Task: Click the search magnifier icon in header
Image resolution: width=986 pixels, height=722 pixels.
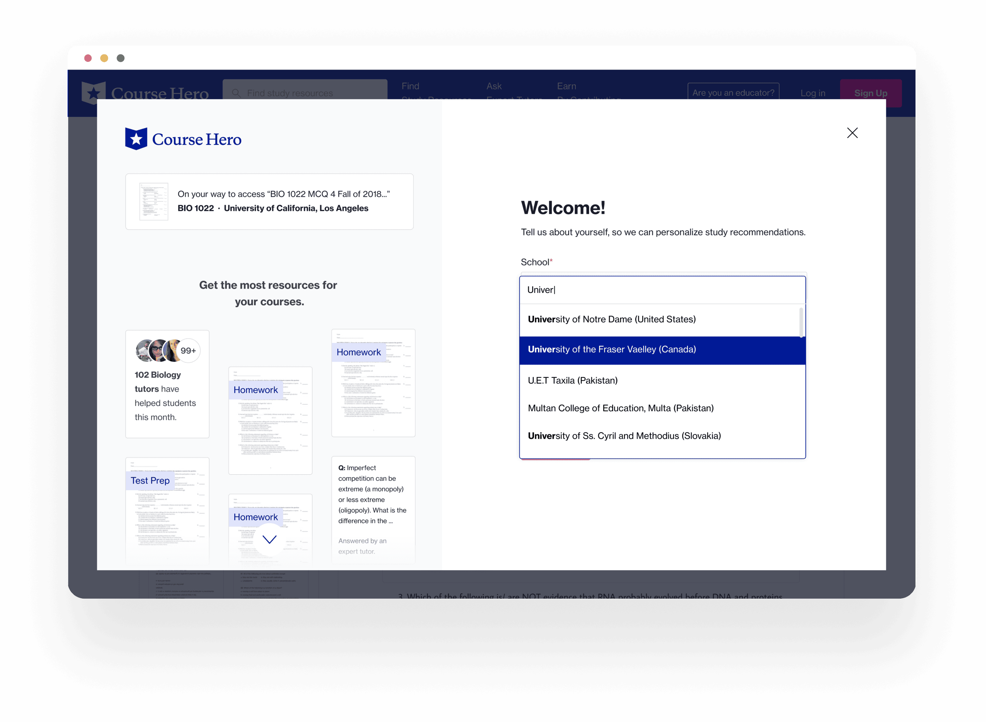Action: (x=236, y=93)
